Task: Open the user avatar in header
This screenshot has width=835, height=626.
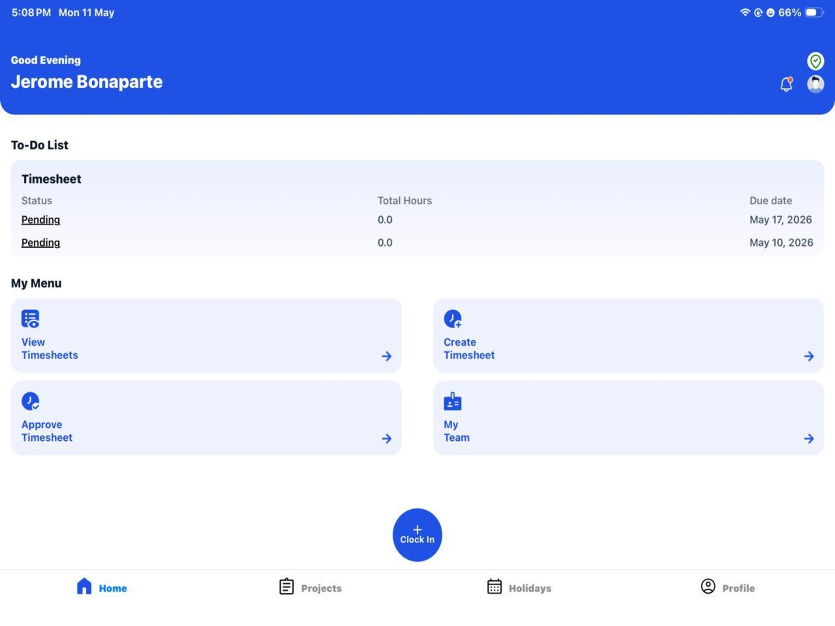Action: point(815,84)
